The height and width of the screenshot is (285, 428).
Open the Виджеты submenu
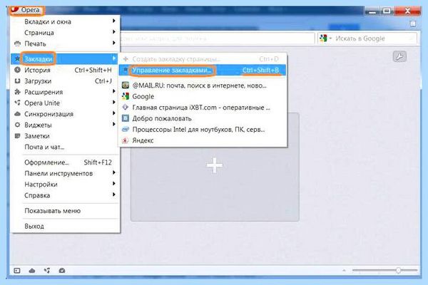tap(65, 125)
